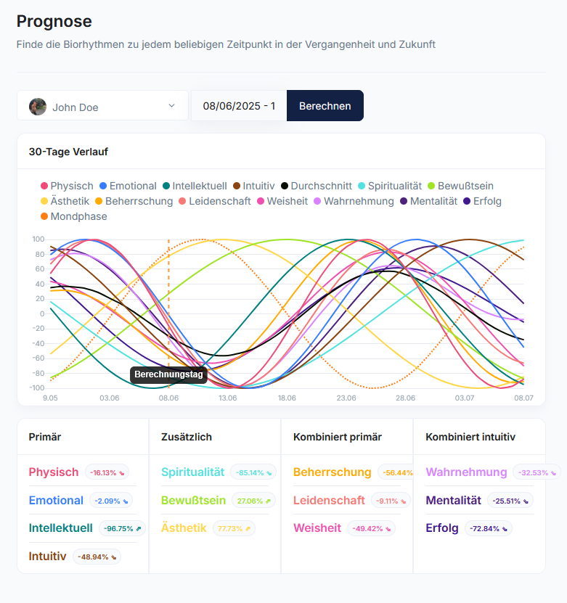Open the Emotional biorhythm link
Viewport: 567px width, 603px height.
point(56,500)
